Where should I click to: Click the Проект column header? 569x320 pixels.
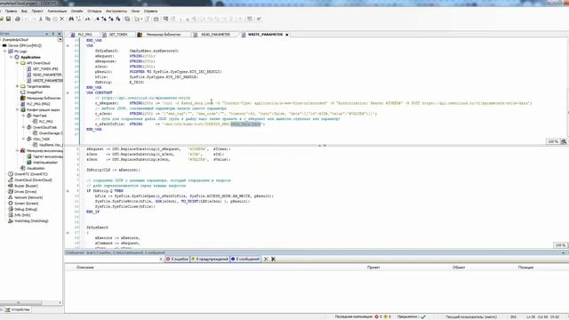(373, 268)
